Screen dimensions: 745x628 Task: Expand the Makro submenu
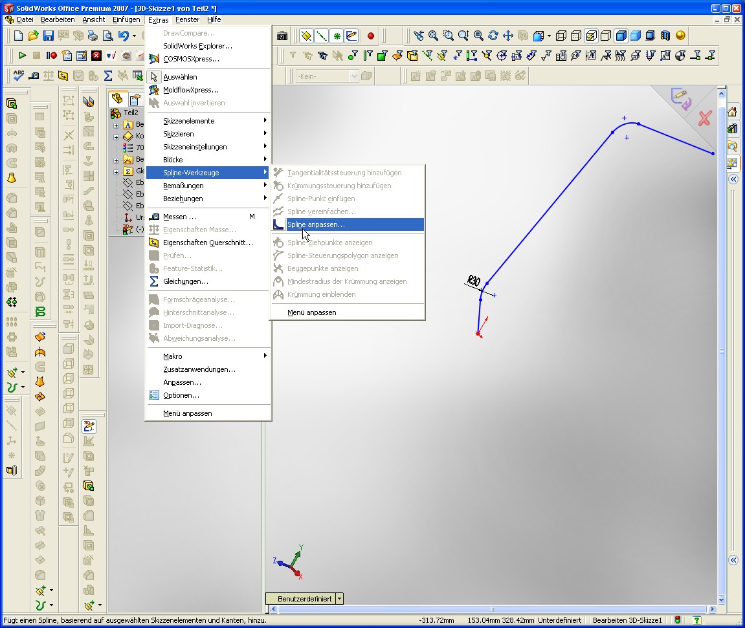click(208, 356)
